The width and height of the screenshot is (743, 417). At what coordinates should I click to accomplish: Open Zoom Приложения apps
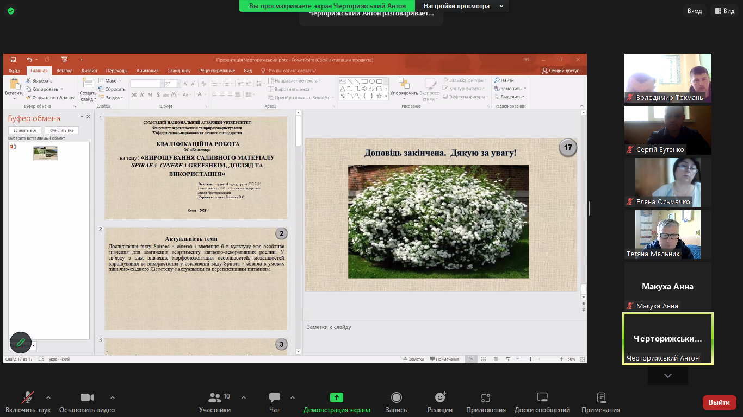486,402
